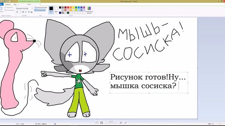The image size is (225, 126).
Task: Pick the turquoise blue color swatch
Action: 79,7
